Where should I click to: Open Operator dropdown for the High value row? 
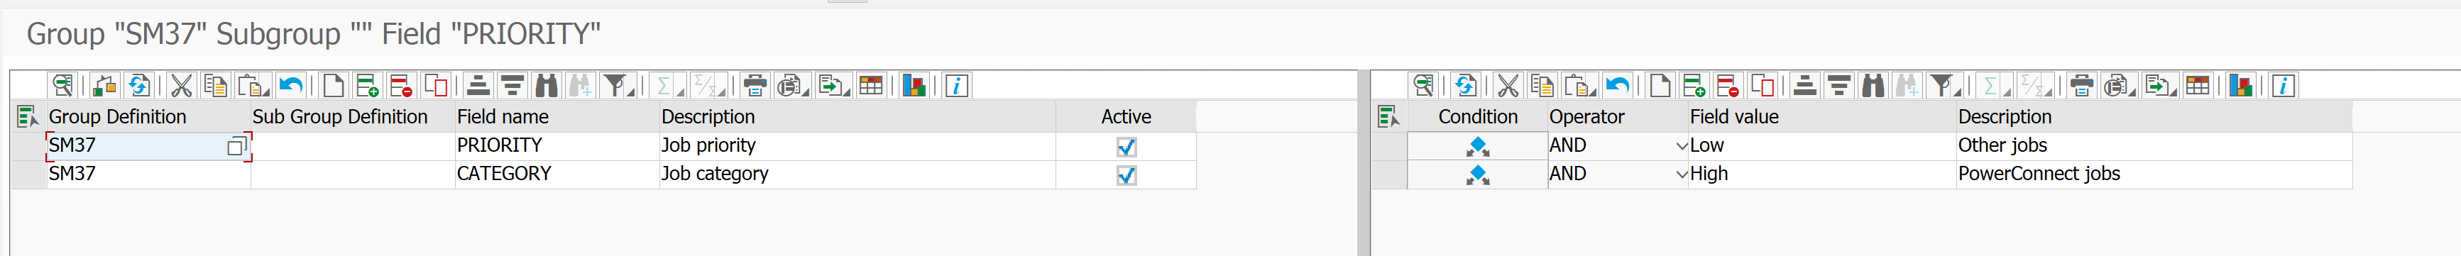[x=1682, y=175]
